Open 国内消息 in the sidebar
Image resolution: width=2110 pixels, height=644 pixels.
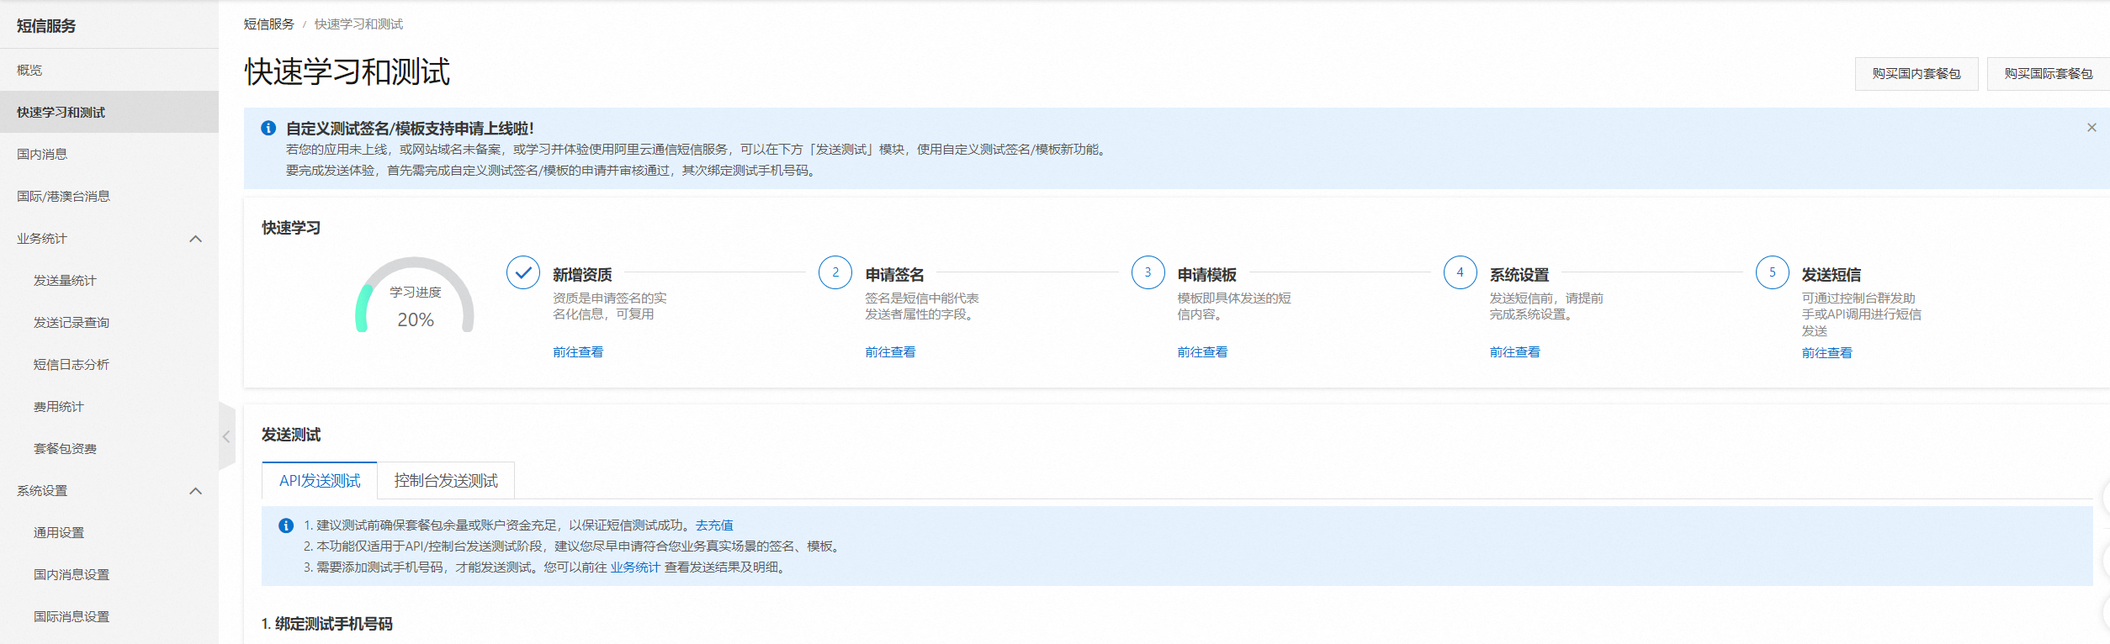(x=42, y=155)
